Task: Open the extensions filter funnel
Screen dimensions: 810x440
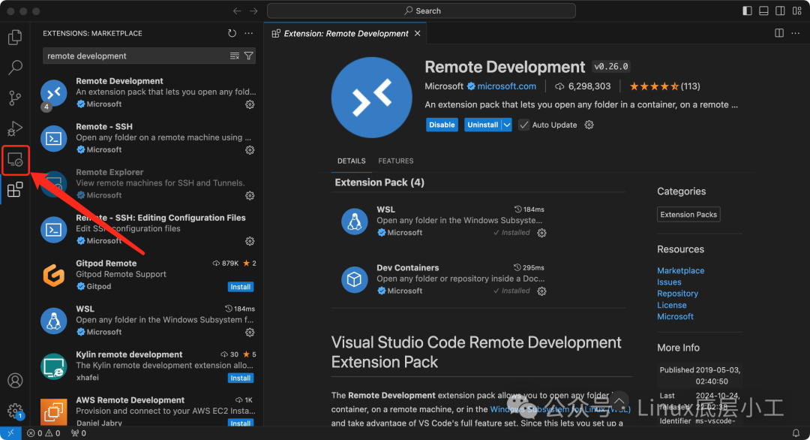Action: click(x=249, y=56)
